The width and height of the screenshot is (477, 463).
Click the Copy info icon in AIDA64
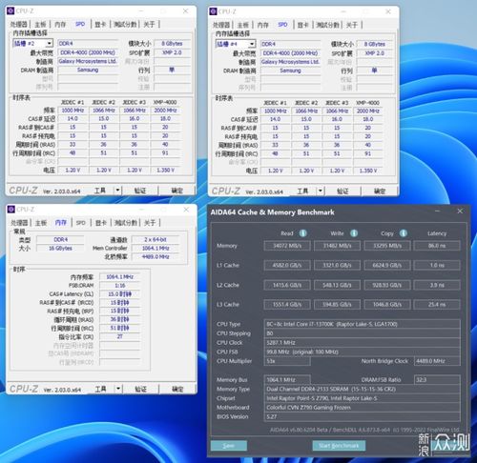[x=404, y=233]
